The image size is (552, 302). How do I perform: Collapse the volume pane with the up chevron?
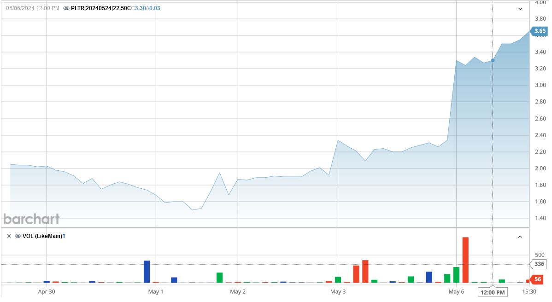coord(520,237)
